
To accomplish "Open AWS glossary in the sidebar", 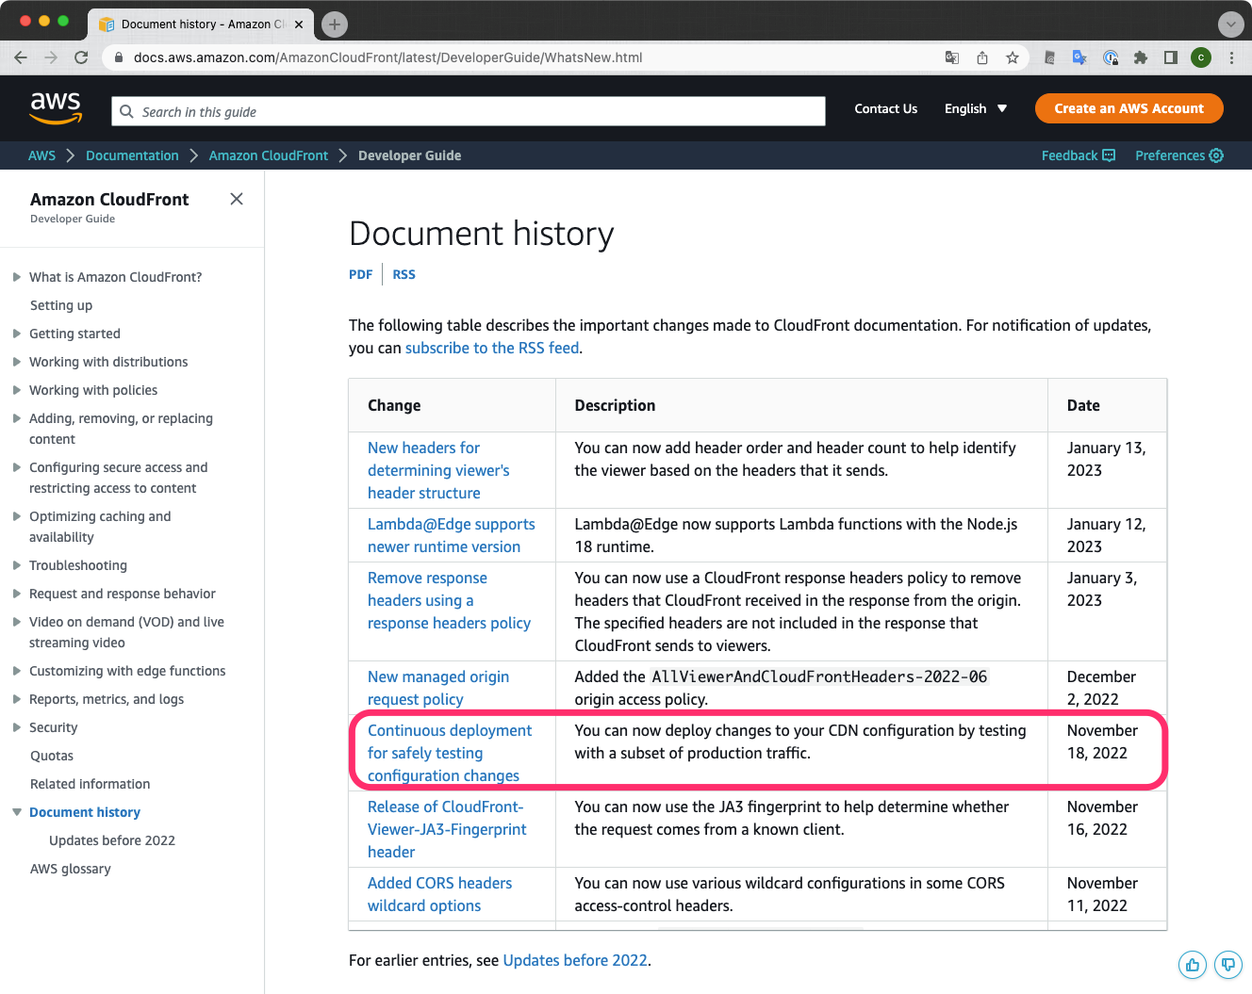I will [71, 869].
